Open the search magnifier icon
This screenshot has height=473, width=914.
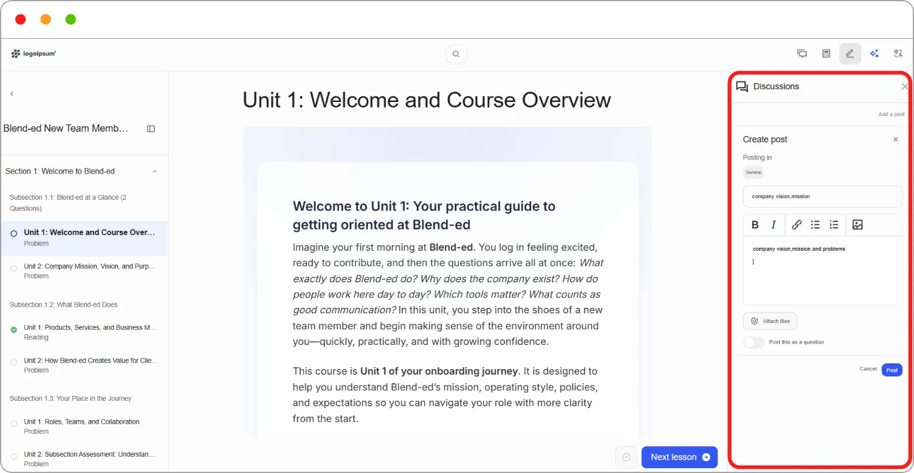pyautogui.click(x=456, y=54)
